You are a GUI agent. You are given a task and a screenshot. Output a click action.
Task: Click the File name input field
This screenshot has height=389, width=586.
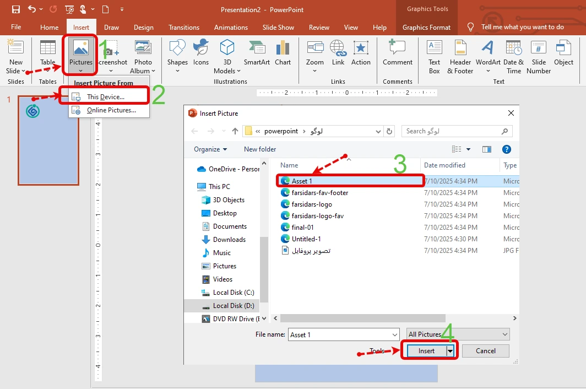(341, 334)
